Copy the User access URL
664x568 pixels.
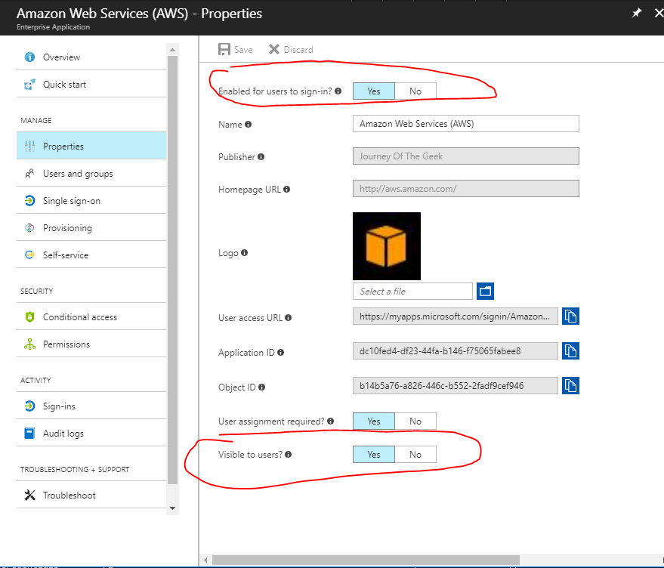pos(570,316)
